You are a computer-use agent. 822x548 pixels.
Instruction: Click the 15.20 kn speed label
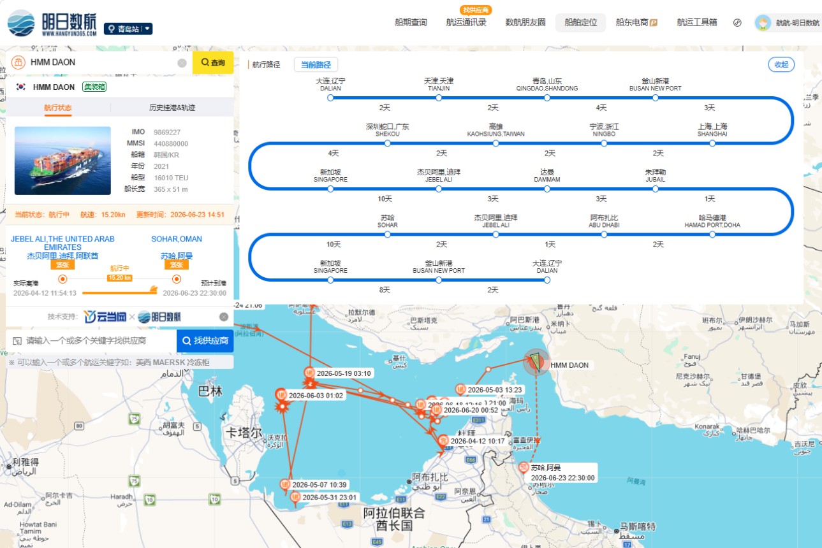tap(120, 278)
